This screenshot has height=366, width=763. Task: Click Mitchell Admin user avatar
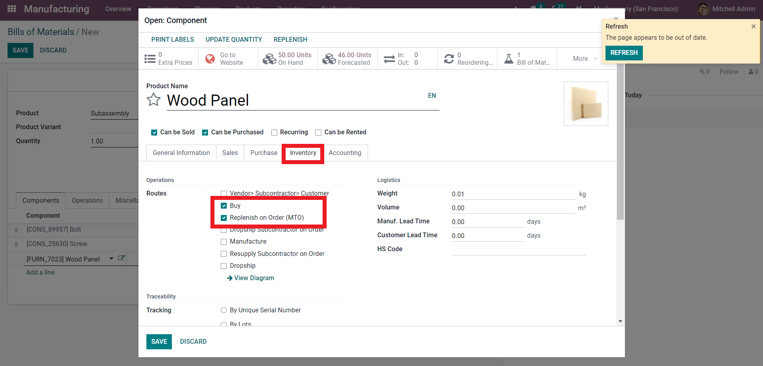[703, 9]
